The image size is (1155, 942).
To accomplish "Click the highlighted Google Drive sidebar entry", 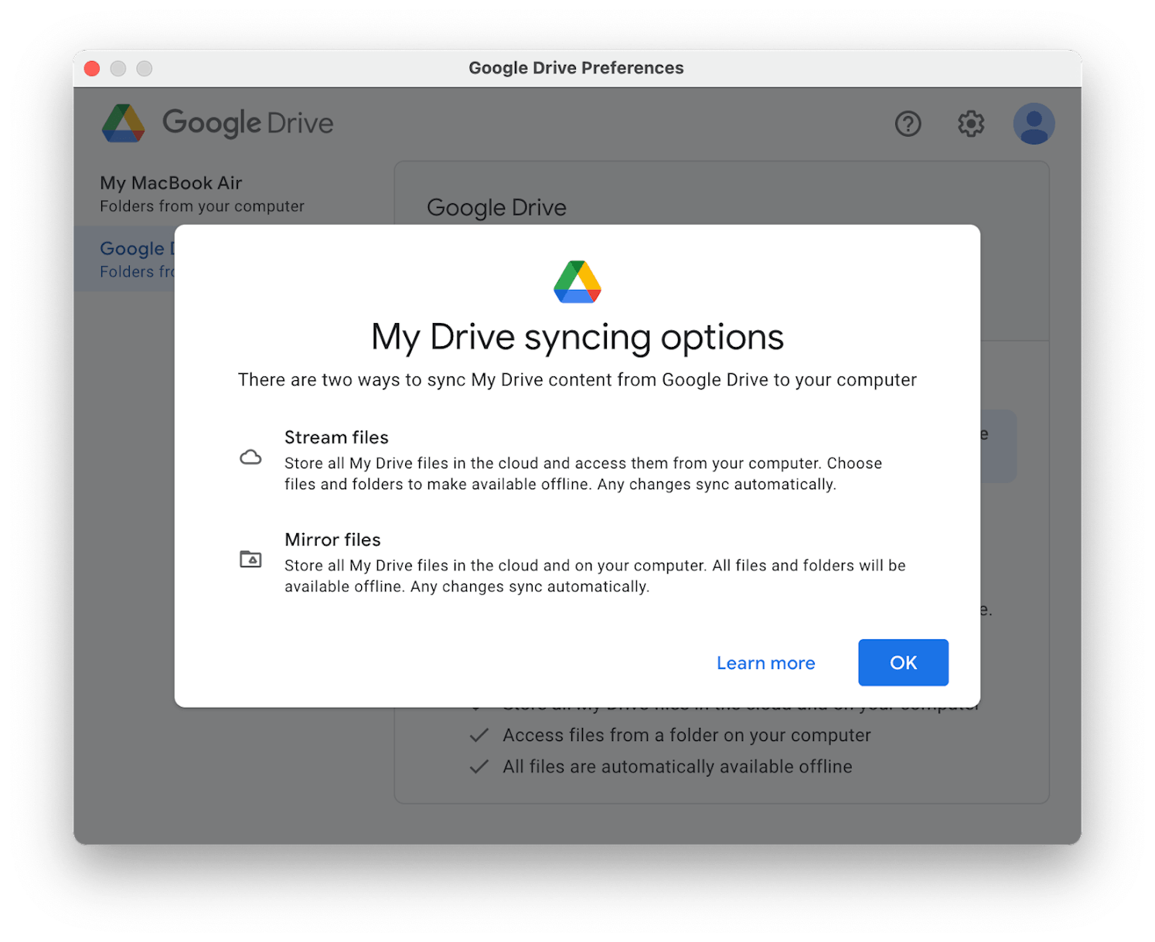I will [139, 258].
